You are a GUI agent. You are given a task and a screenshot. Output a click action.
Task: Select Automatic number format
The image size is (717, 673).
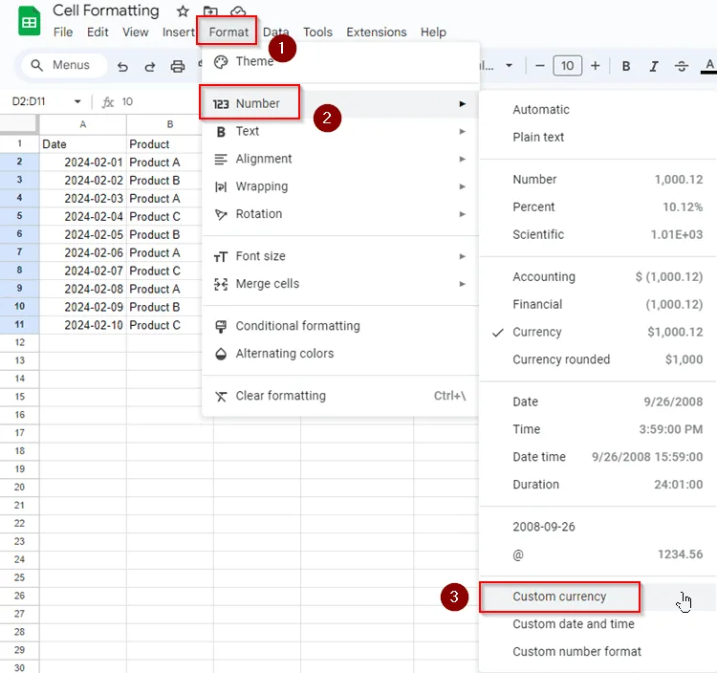(x=598, y=110)
